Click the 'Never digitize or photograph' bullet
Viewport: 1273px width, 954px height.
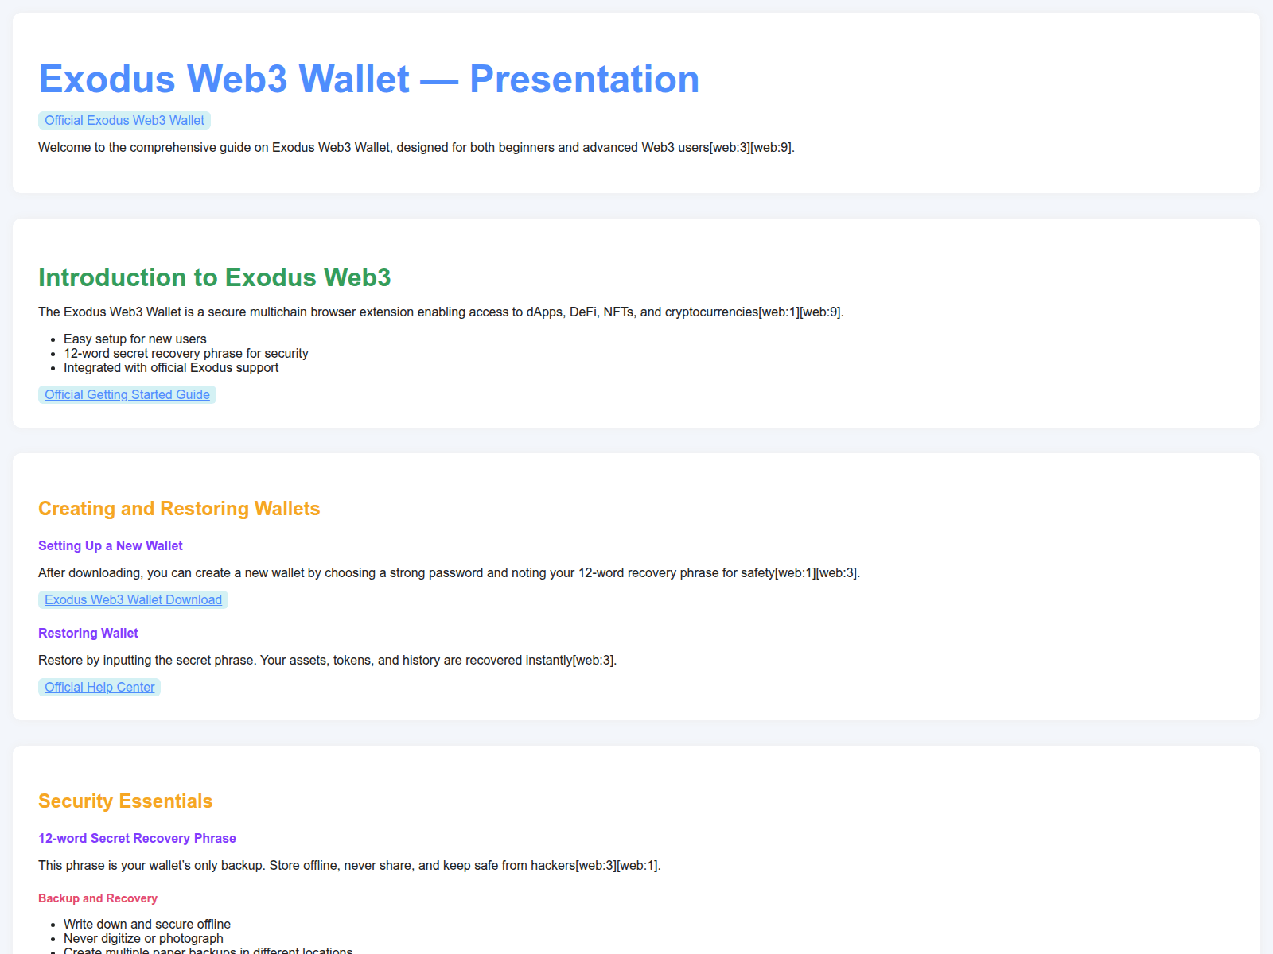click(x=143, y=938)
